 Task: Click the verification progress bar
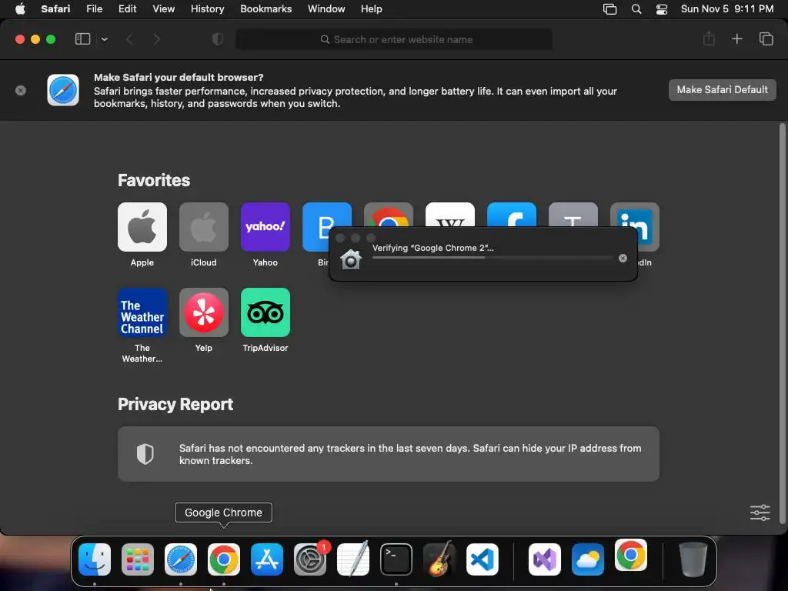click(492, 258)
